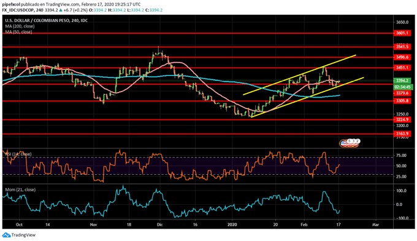Click the 3224.9 red price label
This screenshot has width=417, height=241.
pos(402,120)
